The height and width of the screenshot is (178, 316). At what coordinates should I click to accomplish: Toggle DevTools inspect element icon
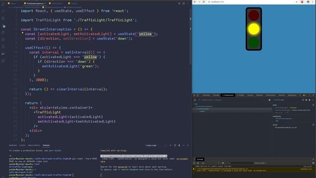pyautogui.click(x=195, y=95)
